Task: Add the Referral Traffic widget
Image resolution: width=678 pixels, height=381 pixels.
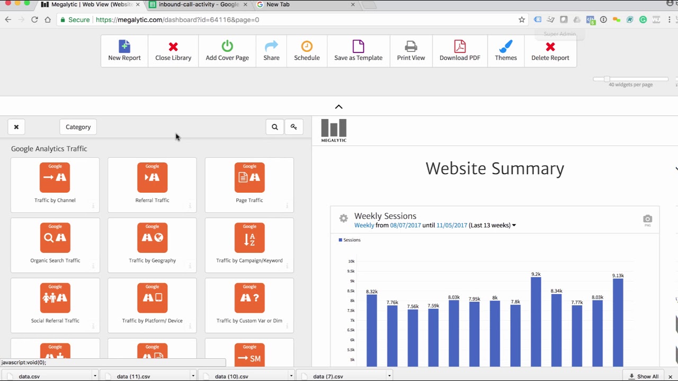Action: (152, 185)
